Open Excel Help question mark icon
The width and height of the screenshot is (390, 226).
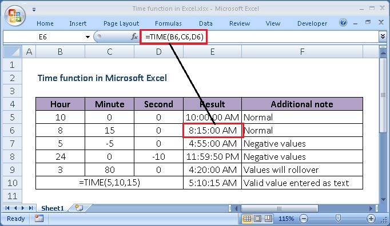tap(343, 23)
